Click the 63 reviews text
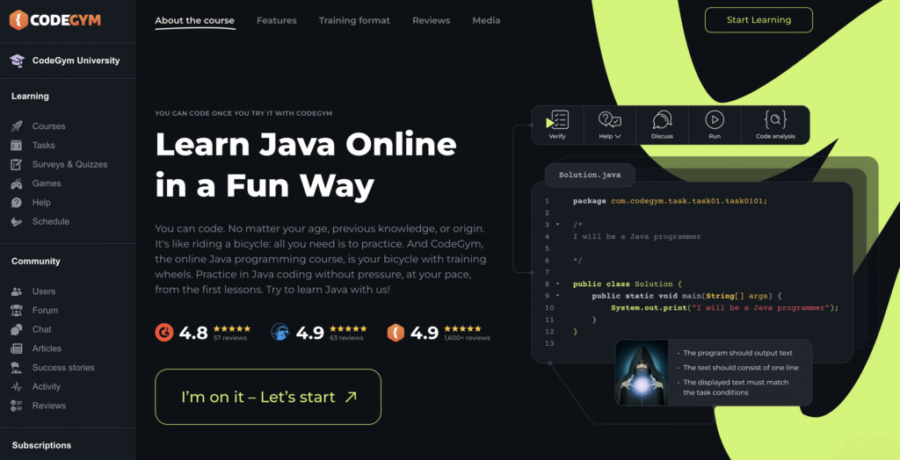This screenshot has height=460, width=900. coord(346,338)
